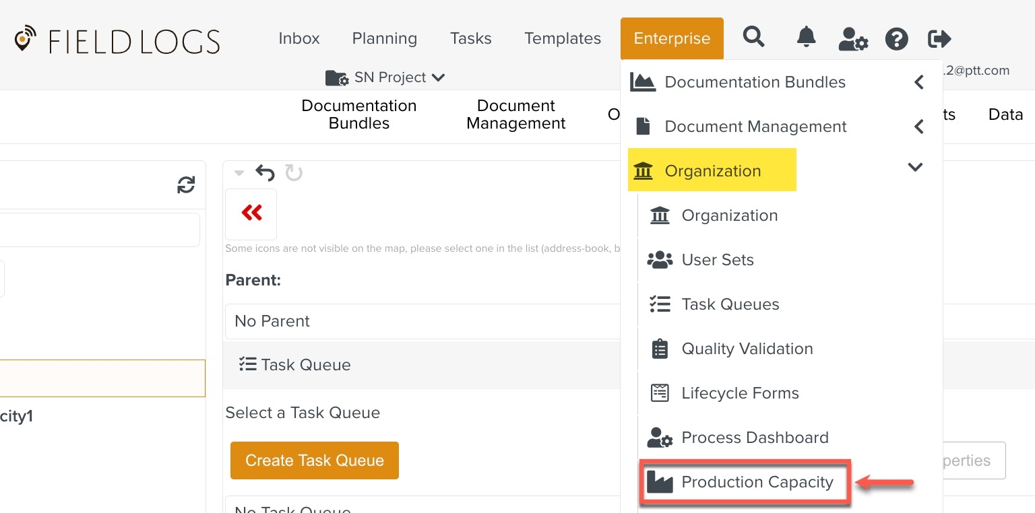Expand Document Management submenu chevron
This screenshot has width=1035, height=513.
[x=918, y=127]
